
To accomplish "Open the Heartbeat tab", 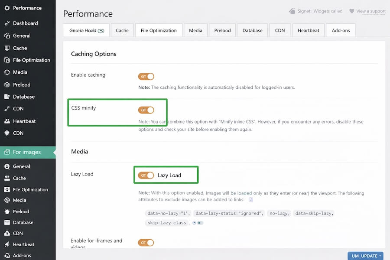I will (x=308, y=30).
